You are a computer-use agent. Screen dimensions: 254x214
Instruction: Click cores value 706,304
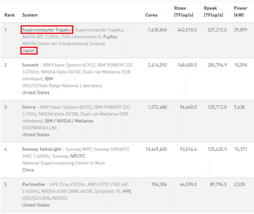(x=159, y=184)
